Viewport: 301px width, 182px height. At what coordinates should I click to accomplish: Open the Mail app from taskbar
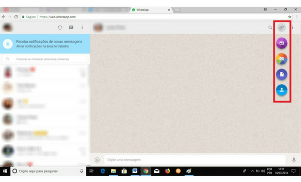pos(157,171)
